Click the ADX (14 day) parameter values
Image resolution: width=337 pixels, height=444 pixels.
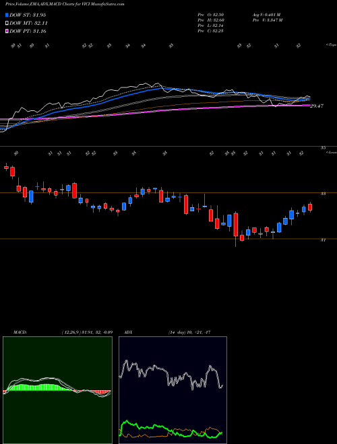pos(189,332)
